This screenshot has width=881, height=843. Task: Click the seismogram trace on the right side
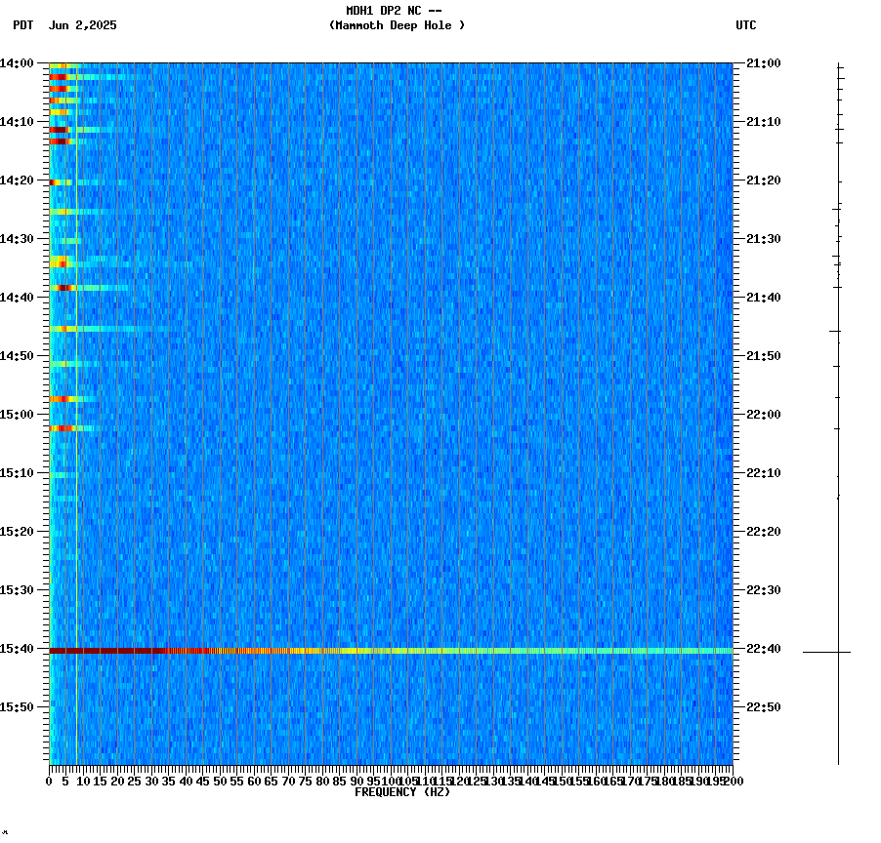click(x=838, y=390)
